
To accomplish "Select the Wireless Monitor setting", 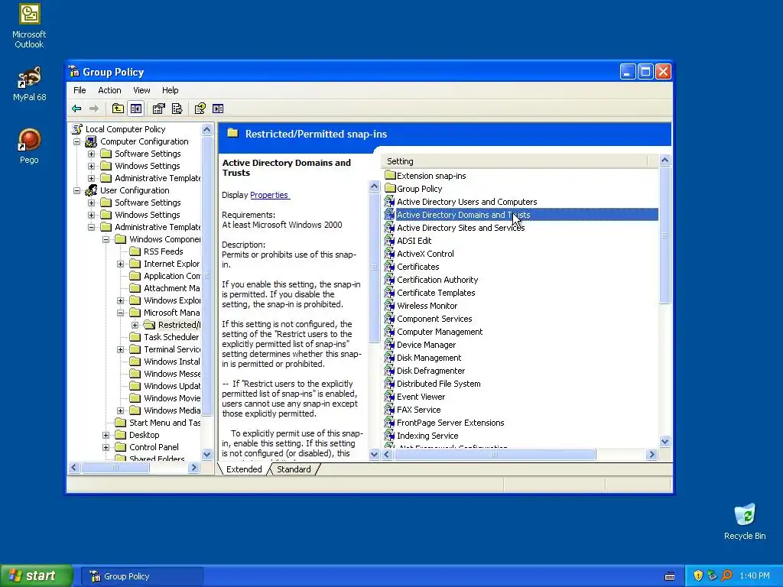I will pos(427,306).
